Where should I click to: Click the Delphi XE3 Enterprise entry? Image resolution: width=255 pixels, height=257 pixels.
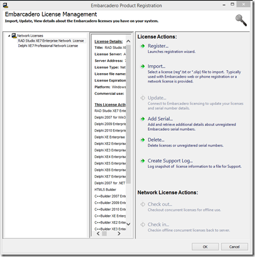pos(110,150)
